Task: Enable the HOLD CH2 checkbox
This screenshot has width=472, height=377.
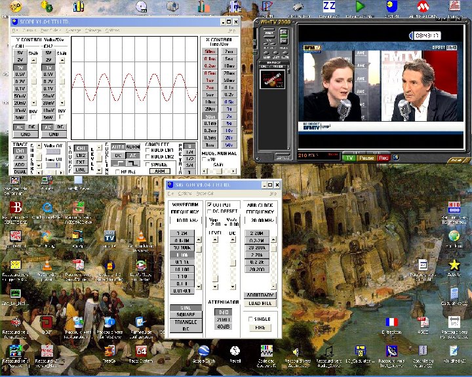Action: click(147, 157)
